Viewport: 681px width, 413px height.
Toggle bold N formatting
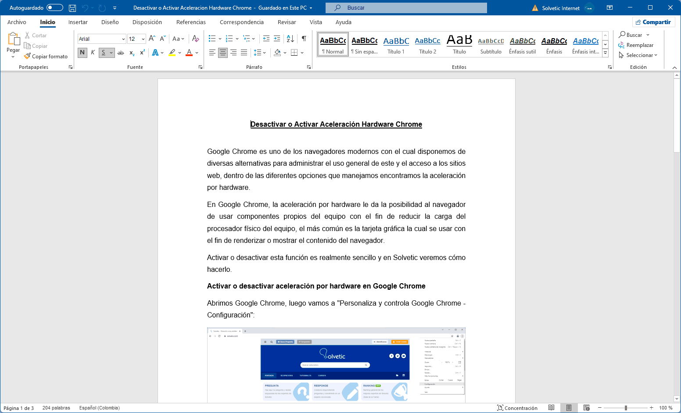(82, 53)
